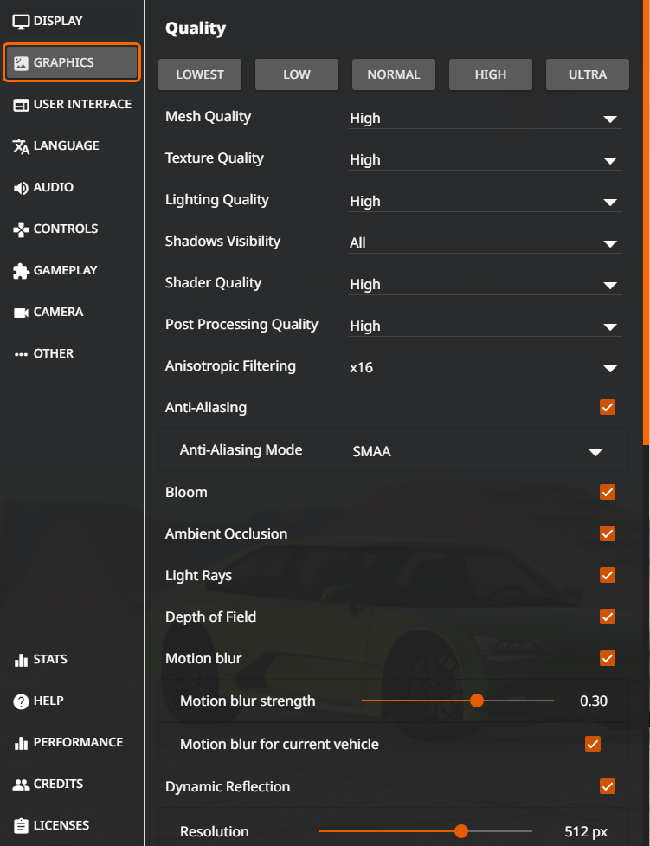Open Anisotropic Filtering dropdown

click(485, 367)
